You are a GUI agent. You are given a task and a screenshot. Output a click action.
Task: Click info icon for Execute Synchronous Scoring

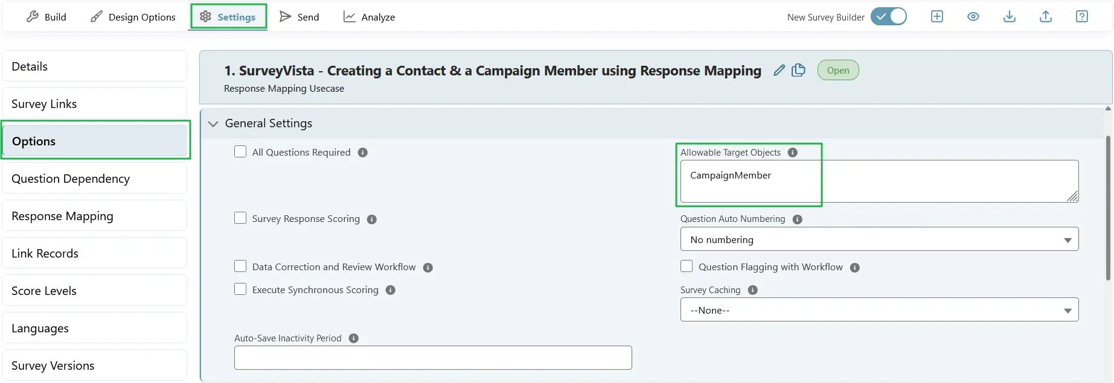click(x=390, y=290)
